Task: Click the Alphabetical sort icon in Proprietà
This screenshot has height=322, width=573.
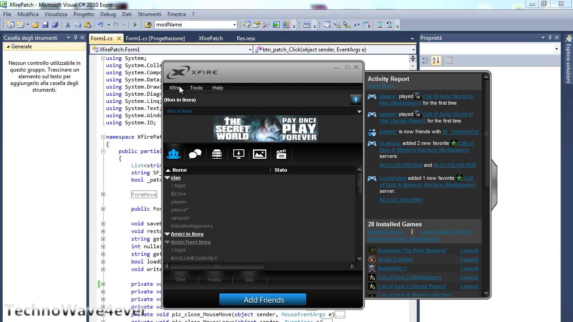Action: 436,60
